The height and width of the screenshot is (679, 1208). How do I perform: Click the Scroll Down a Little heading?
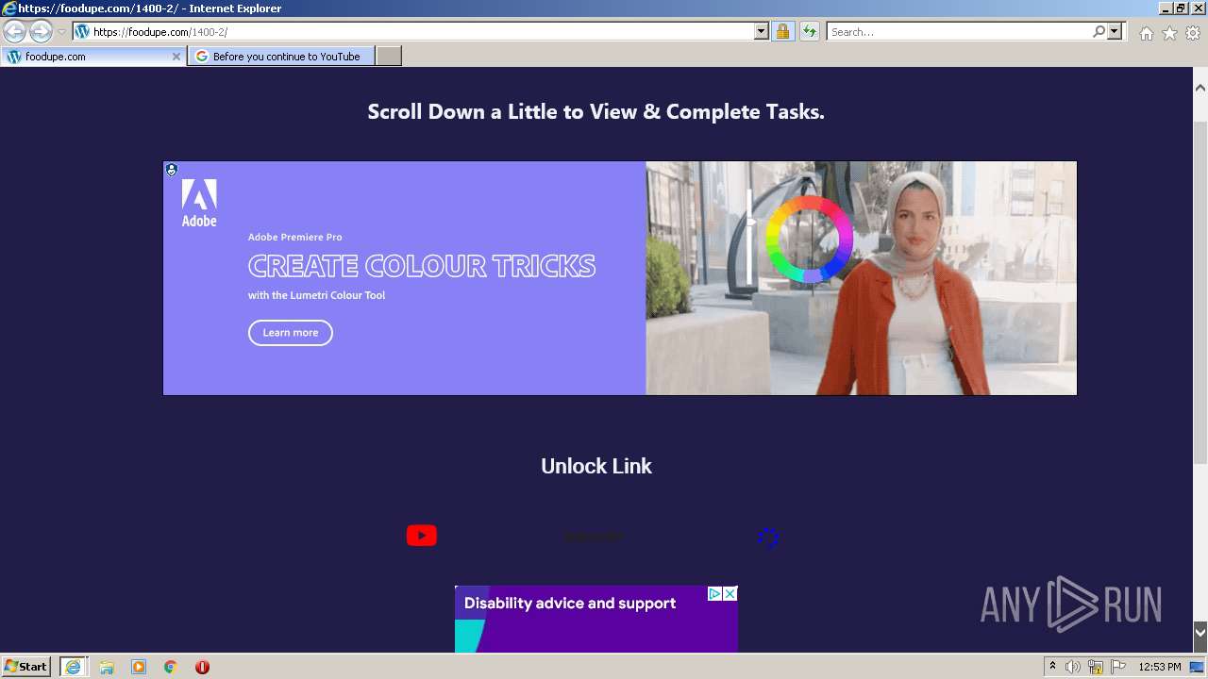coord(596,111)
